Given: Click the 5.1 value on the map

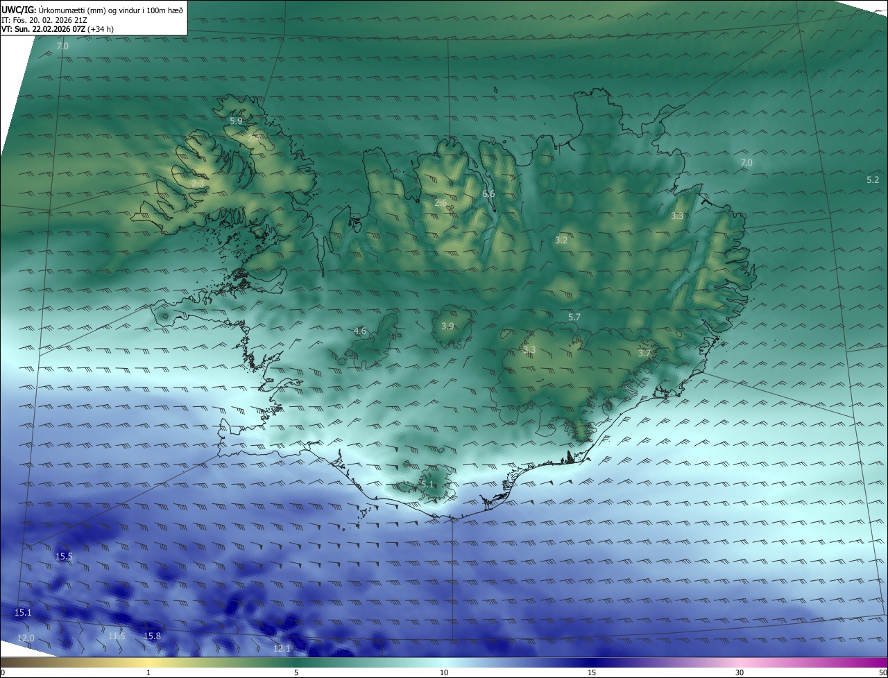Looking at the screenshot, I should coord(427,485).
